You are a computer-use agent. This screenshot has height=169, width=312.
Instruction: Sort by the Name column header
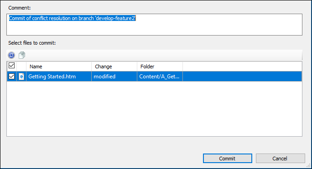[x=59, y=67]
